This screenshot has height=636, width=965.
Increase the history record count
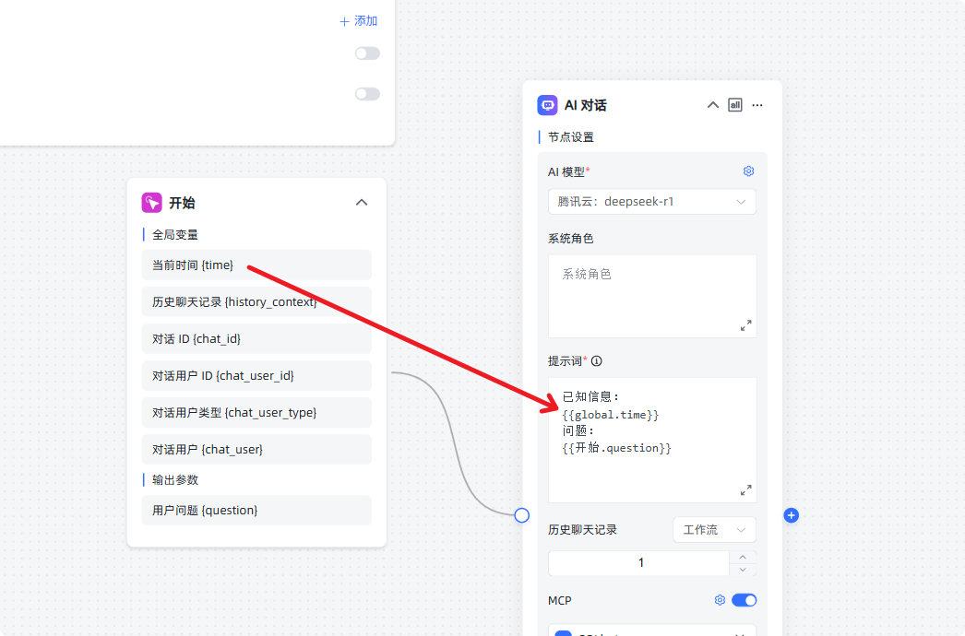coord(743,557)
